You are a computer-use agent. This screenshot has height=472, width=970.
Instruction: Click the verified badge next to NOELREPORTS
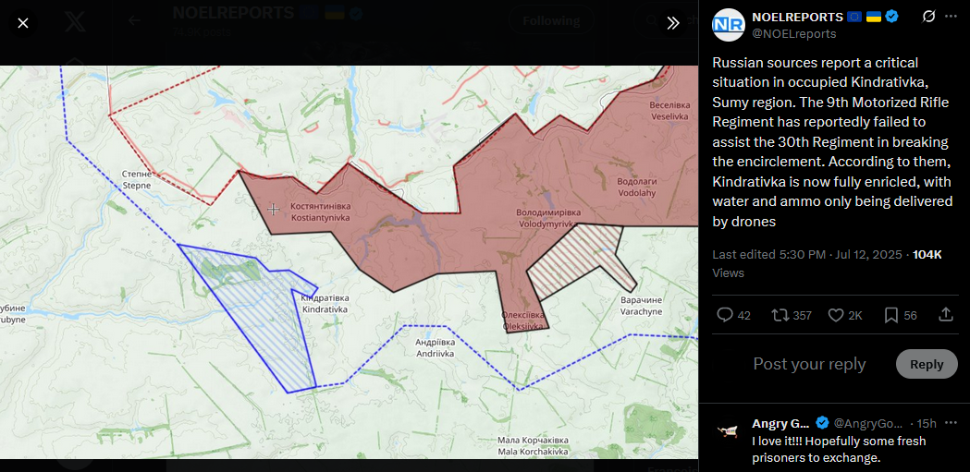(x=891, y=17)
